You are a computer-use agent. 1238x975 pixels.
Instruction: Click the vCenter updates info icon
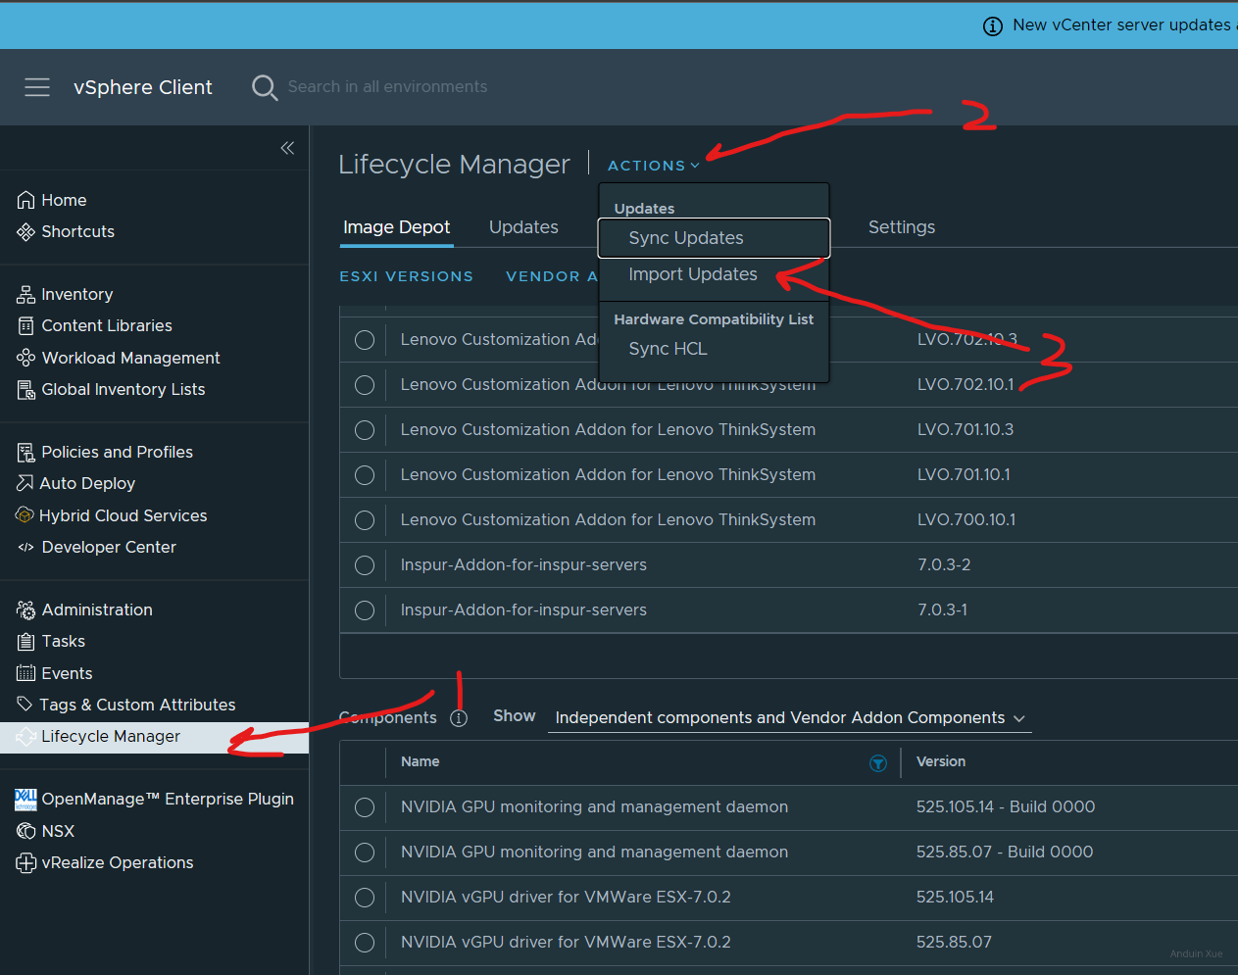point(993,25)
